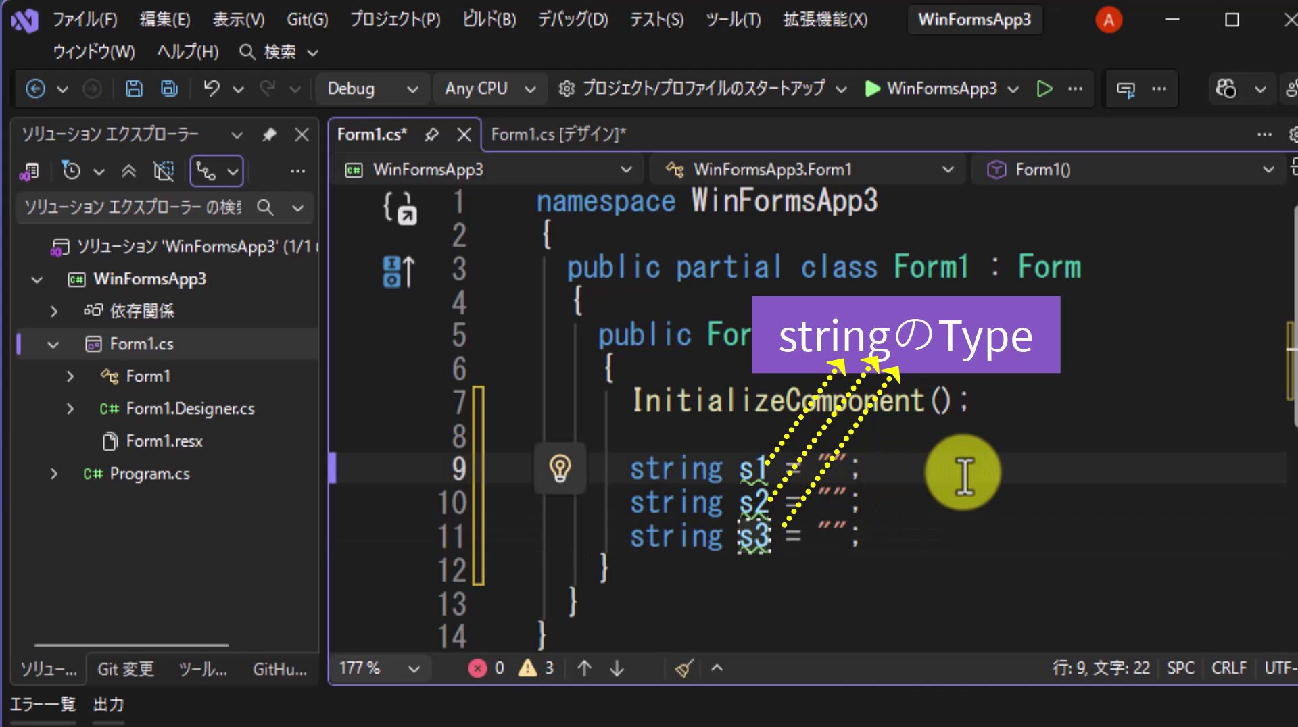Open the 出力 output tab
The height and width of the screenshot is (727, 1298).
(108, 705)
